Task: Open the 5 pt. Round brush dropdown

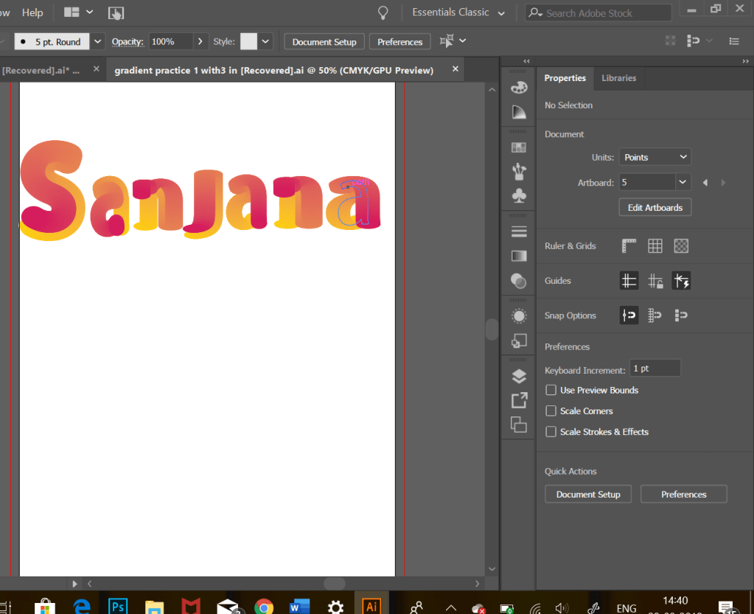Action: click(x=97, y=42)
